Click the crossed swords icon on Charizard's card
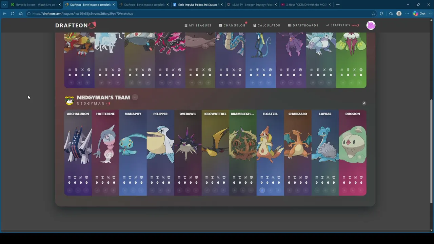Image resolution: width=434 pixels, height=244 pixels. [x=300, y=177]
